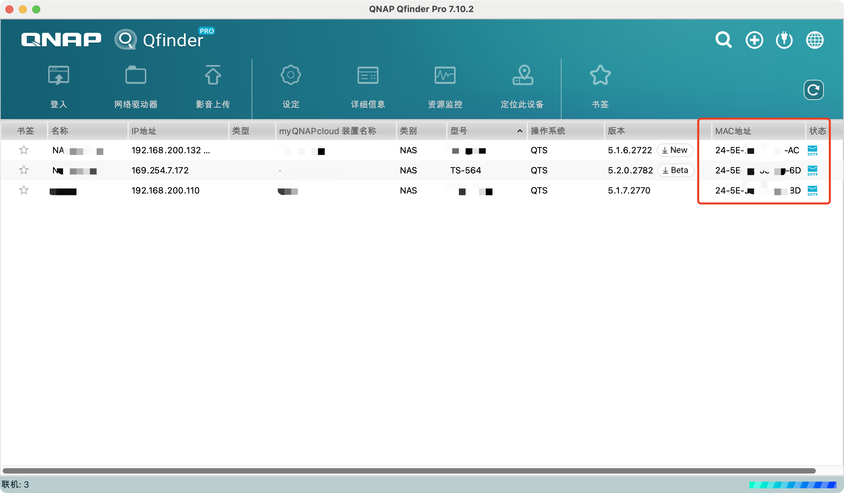Screen dimensions: 844x493
Task: Select the IP address 192.168.200.110 cell
Action: tap(165, 190)
